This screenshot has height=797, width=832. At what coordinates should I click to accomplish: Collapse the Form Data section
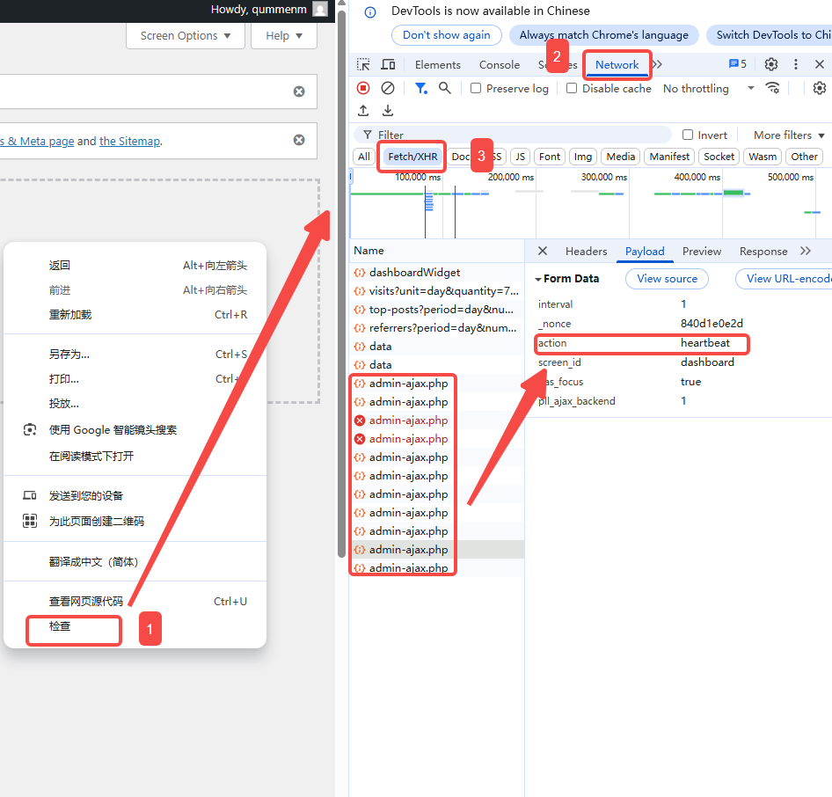point(538,279)
